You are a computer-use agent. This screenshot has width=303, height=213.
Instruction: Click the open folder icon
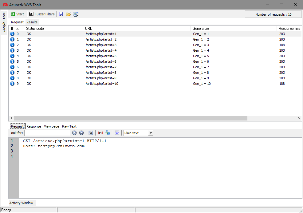[69, 14]
